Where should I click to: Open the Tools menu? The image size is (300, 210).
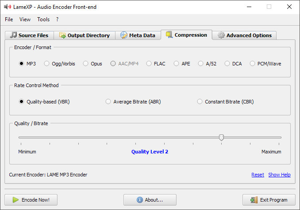[x=43, y=19]
